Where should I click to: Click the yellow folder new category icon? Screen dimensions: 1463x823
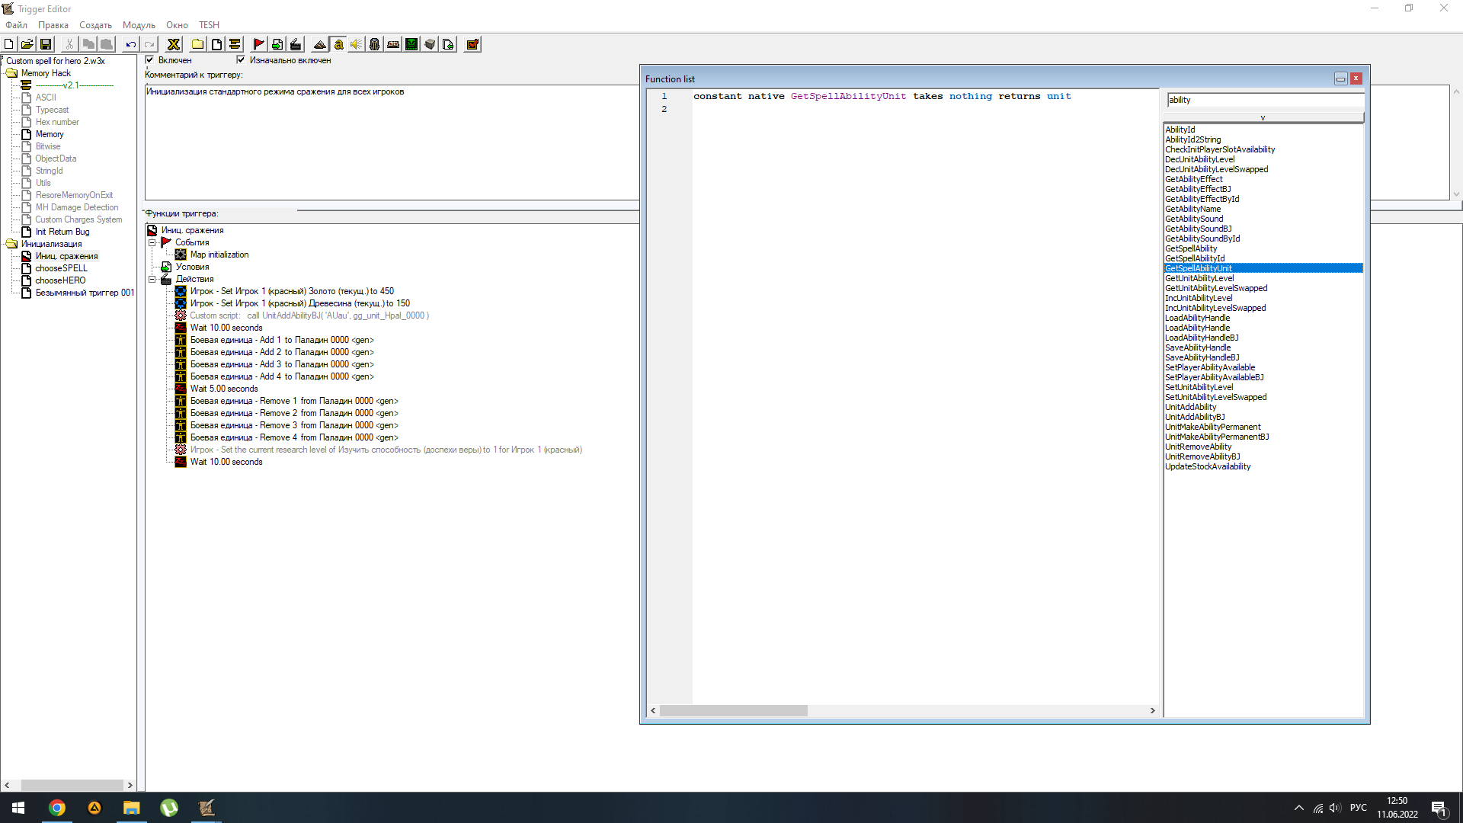click(x=197, y=44)
